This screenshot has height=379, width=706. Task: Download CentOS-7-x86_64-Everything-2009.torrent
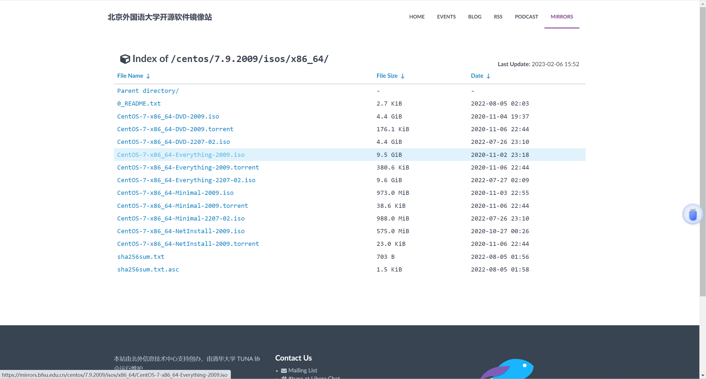[x=188, y=167]
